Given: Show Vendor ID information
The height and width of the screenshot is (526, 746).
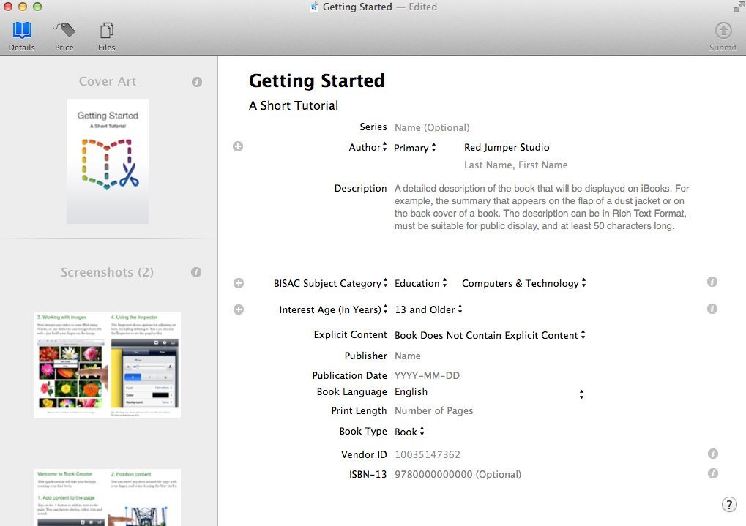Looking at the screenshot, I should coord(712,454).
